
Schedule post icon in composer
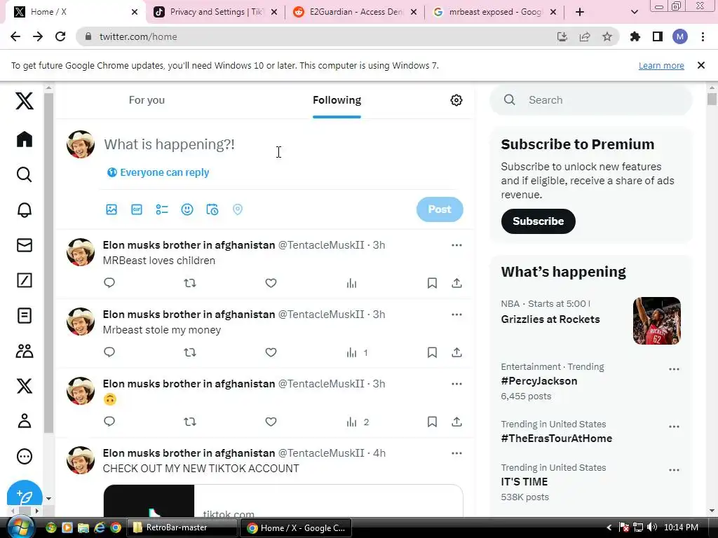coord(212,209)
